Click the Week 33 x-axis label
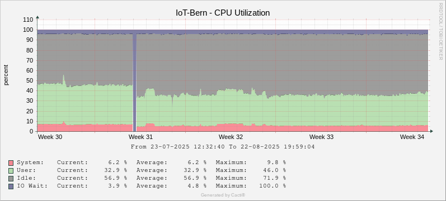Image resolution: width=446 pixels, height=201 pixels. (321, 137)
